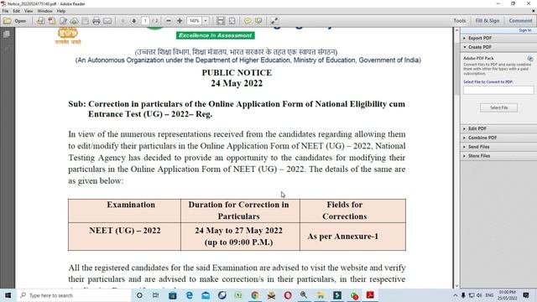Viewport: 537px width, 302px height.
Task: Click the ENG language indicator
Action: [x=490, y=295]
